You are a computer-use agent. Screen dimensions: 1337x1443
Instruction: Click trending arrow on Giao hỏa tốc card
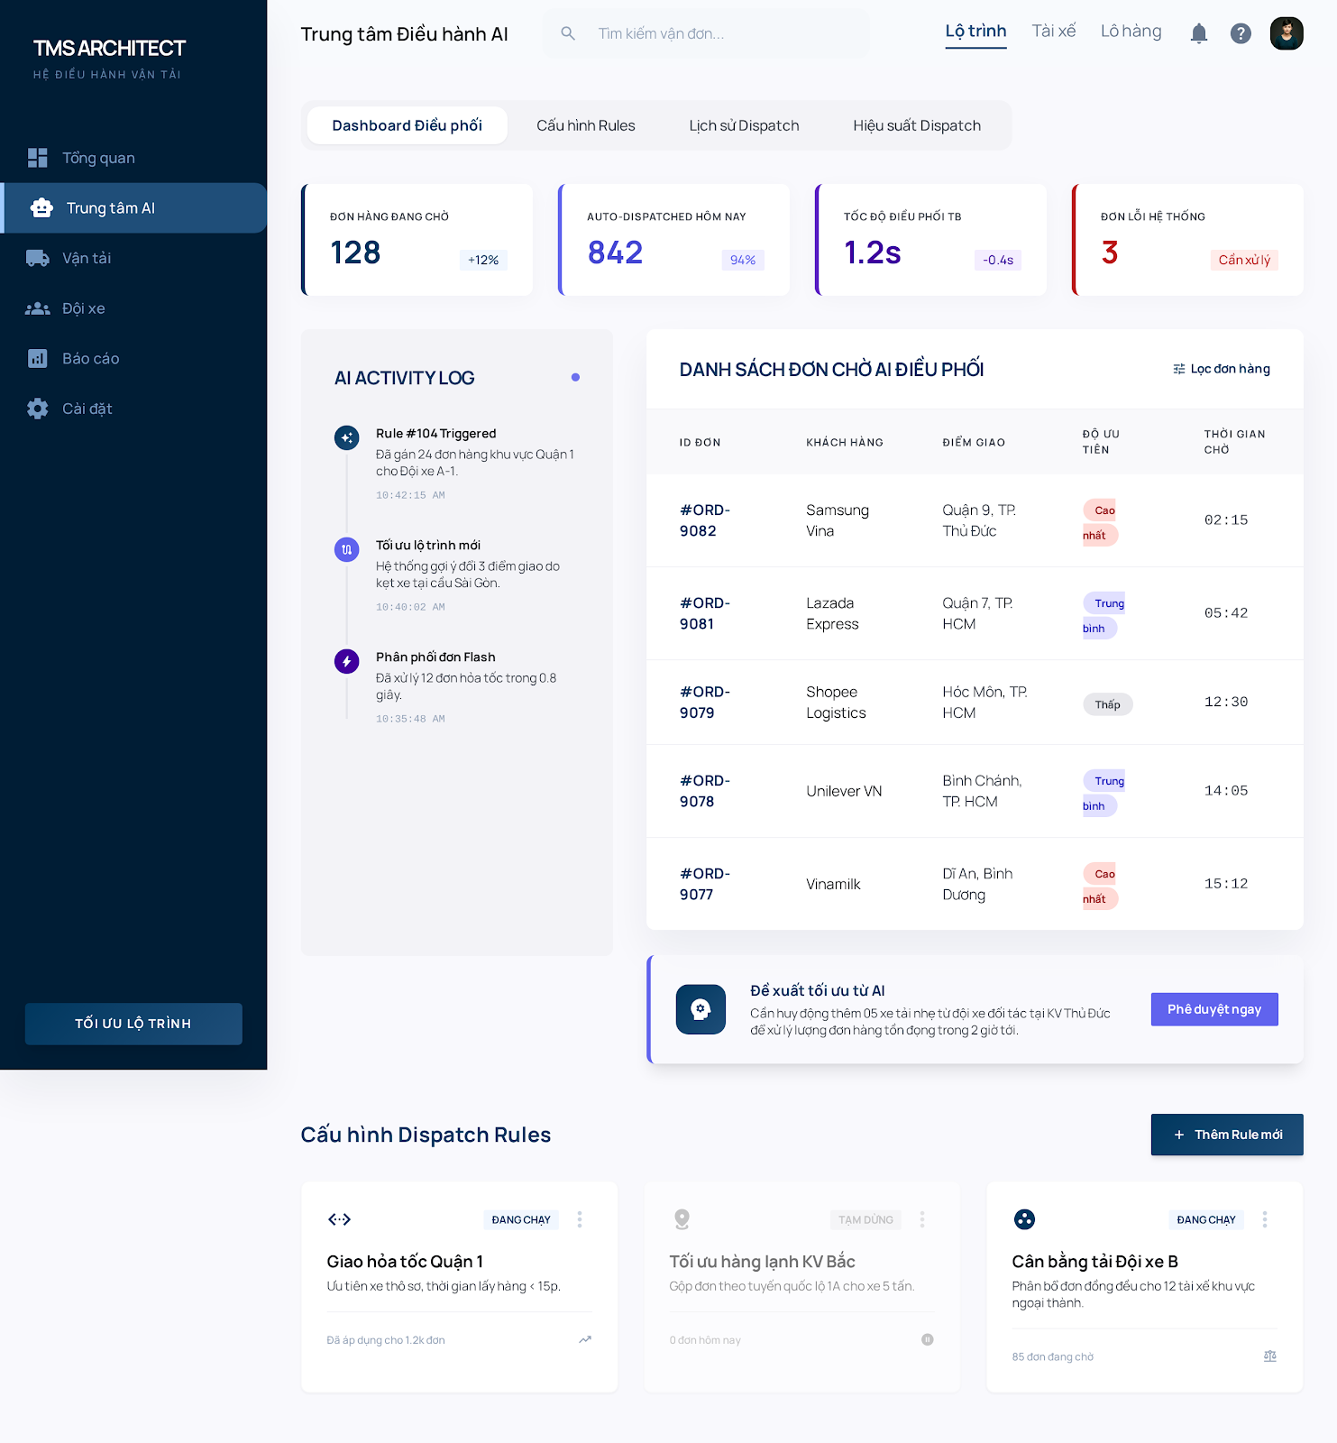(x=585, y=1339)
